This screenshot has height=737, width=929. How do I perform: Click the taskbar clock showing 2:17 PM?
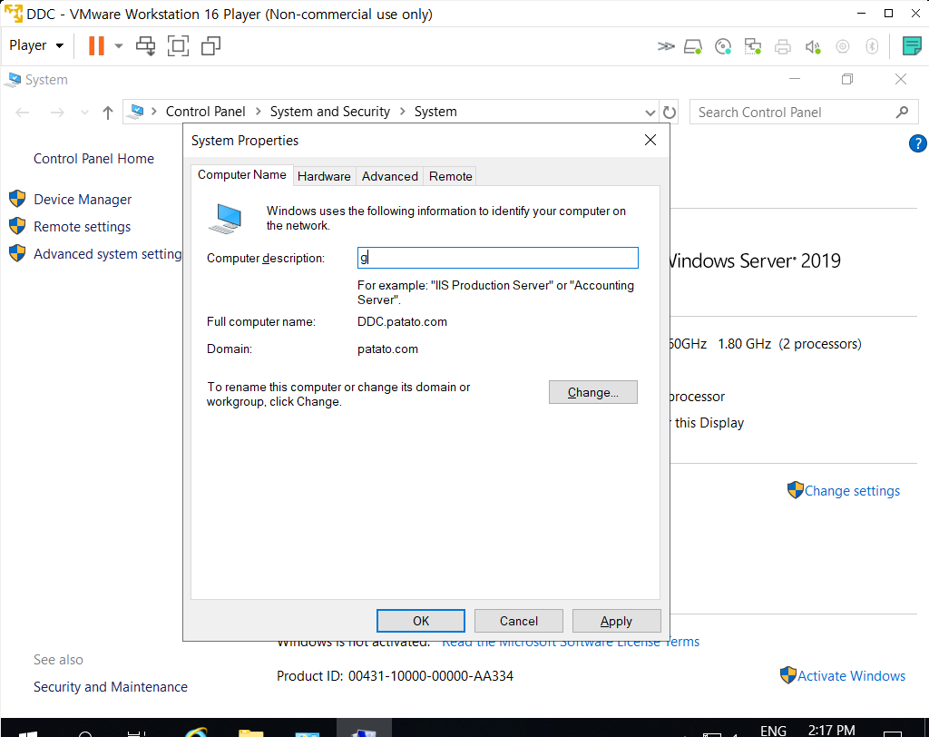click(x=831, y=730)
